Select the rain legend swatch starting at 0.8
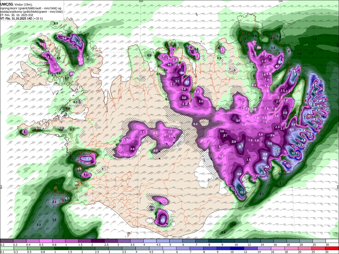The width and height of the screenshot is (339, 254). [x=47, y=248]
